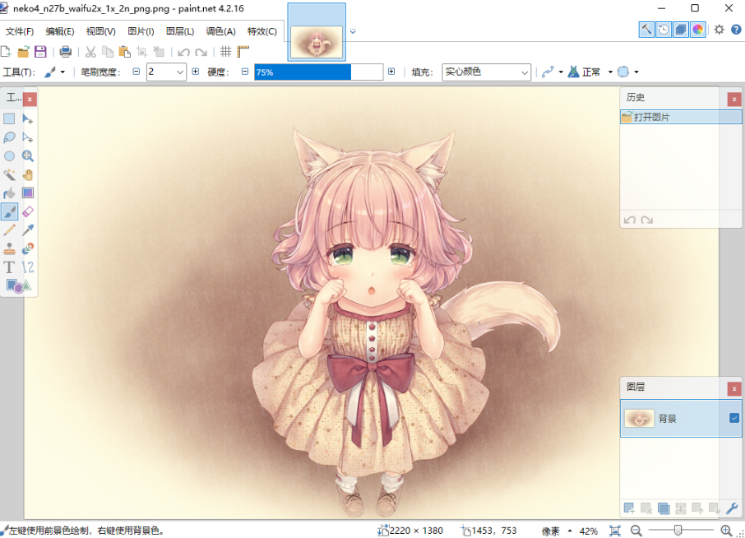Select the Text tool
745x538 pixels.
9,267
